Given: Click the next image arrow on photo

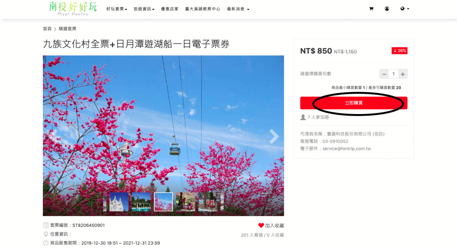Looking at the screenshot, I should (x=274, y=136).
